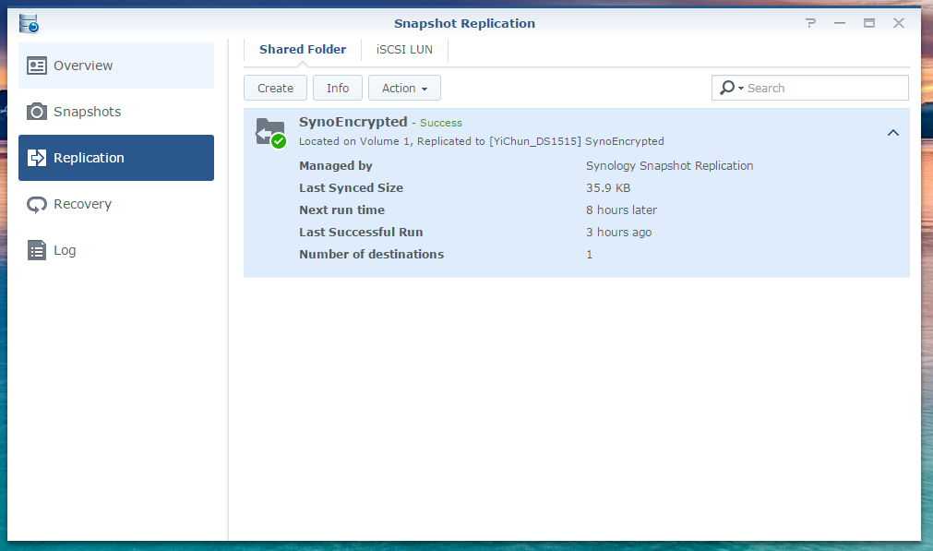Click the Number of destinations label
This screenshot has width=933, height=551.
pos(371,254)
